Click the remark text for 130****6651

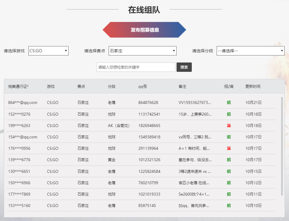click(x=195, y=171)
